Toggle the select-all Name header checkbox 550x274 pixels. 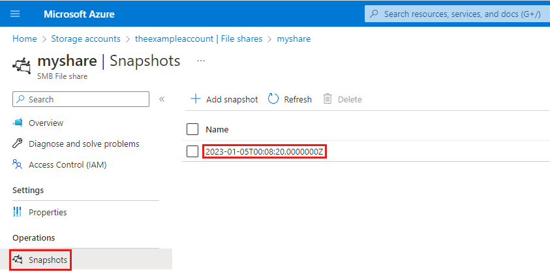(x=192, y=129)
